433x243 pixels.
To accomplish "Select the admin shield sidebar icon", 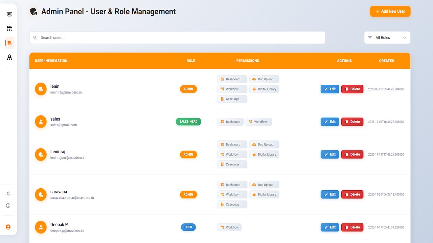I will [x=9, y=43].
